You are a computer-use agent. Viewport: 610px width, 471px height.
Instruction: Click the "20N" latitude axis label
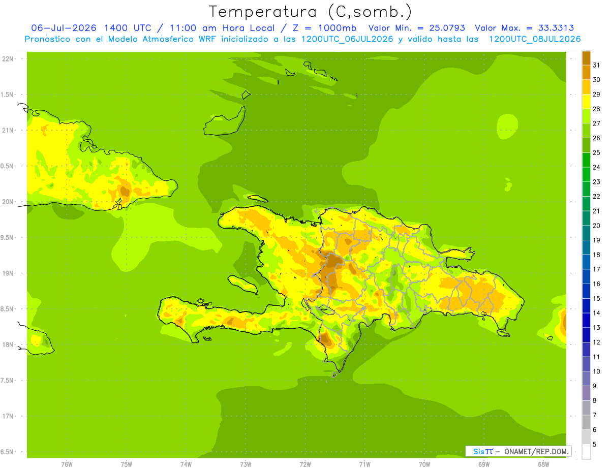click(7, 202)
